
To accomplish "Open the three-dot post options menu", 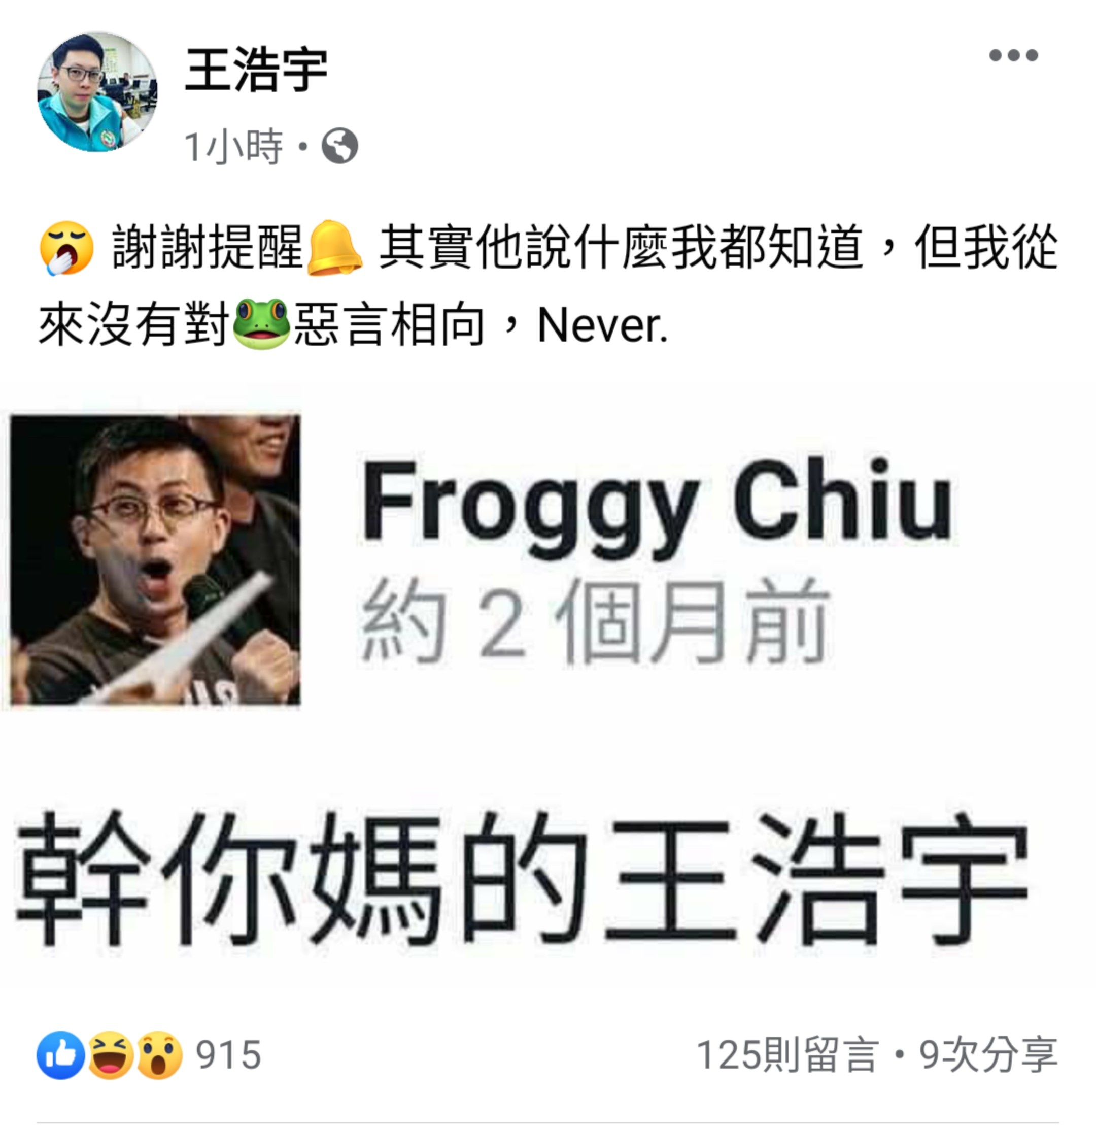I will (1013, 55).
